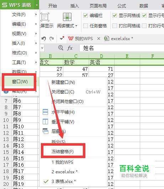Image resolution: width=164 pixels, height=189 pixels.
Task: Toggle the 显示行号 checkbox
Action: [144, 16]
